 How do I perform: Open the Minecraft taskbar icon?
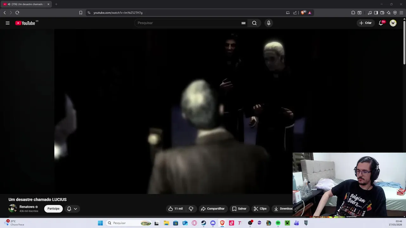click(287, 223)
